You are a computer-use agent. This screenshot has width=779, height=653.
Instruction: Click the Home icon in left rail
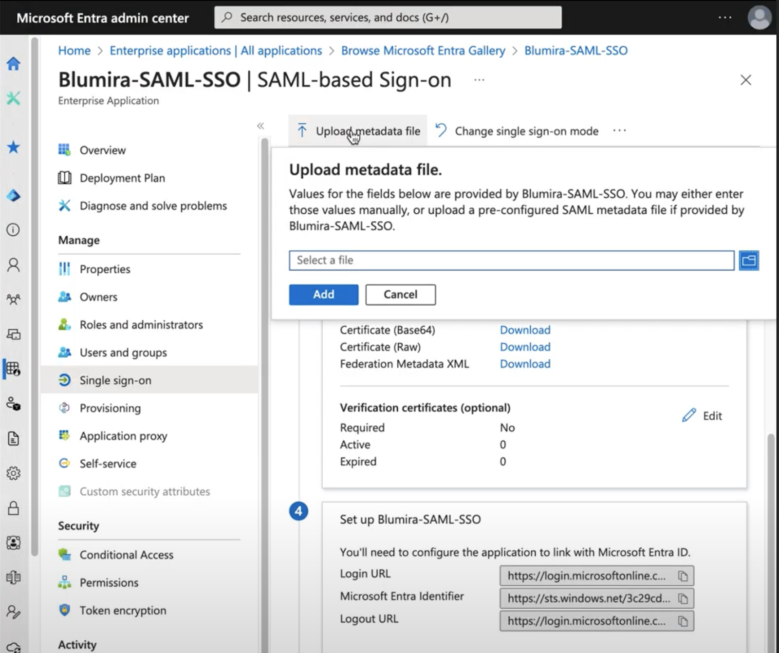point(13,63)
